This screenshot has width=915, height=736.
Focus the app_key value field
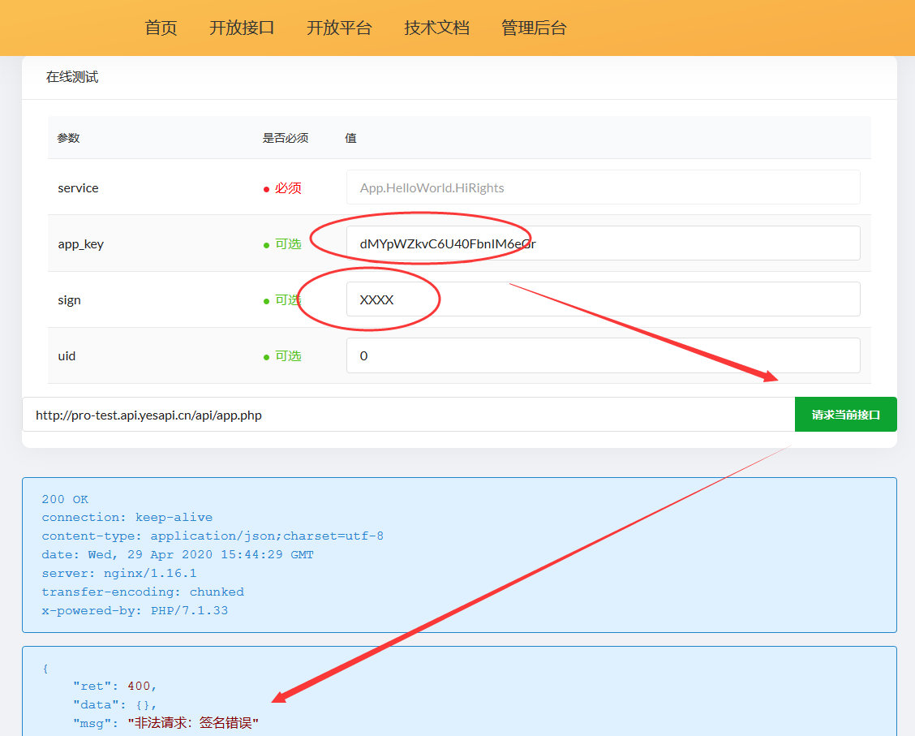tap(603, 243)
